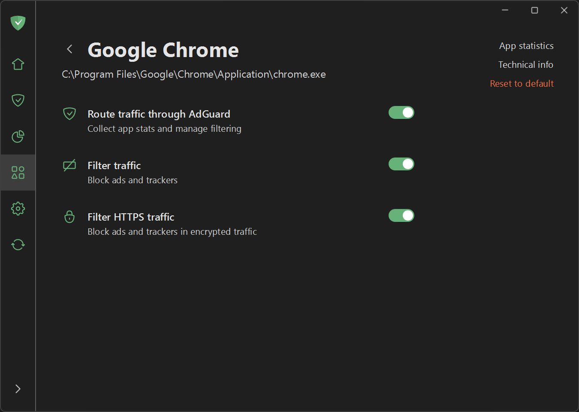Click the Route traffic through AdGuard label
This screenshot has height=412, width=579.
[159, 114]
